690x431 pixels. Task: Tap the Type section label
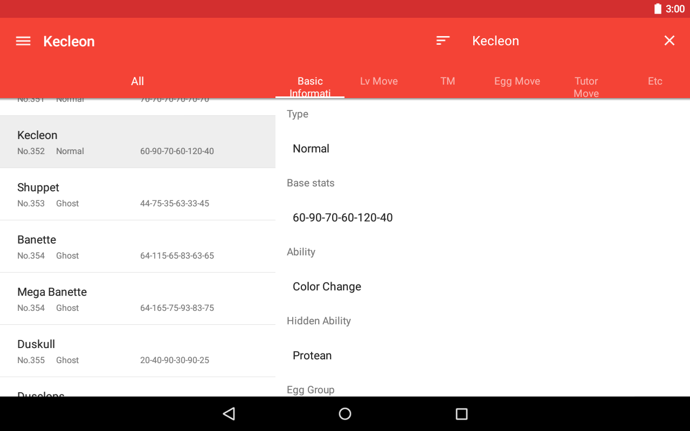click(298, 114)
